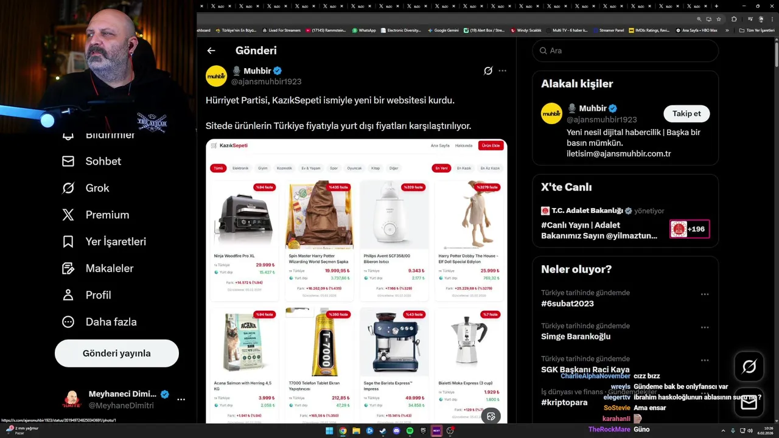
Task: Open the KazıkSepeti screenshot image in the post
Action: click(356, 280)
